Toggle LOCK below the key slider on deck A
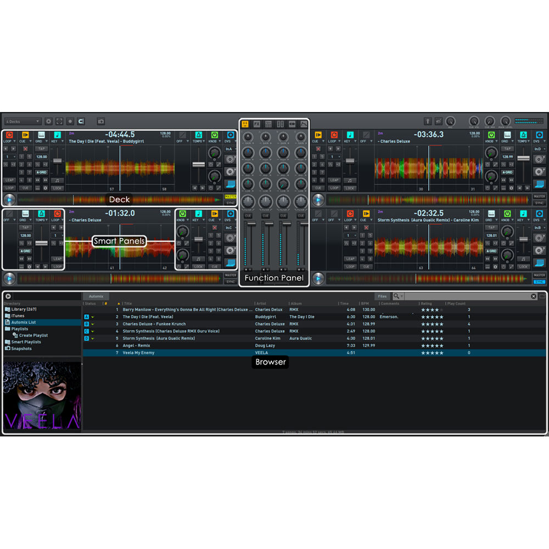Image resolution: width=549 pixels, height=549 pixels. click(x=57, y=188)
